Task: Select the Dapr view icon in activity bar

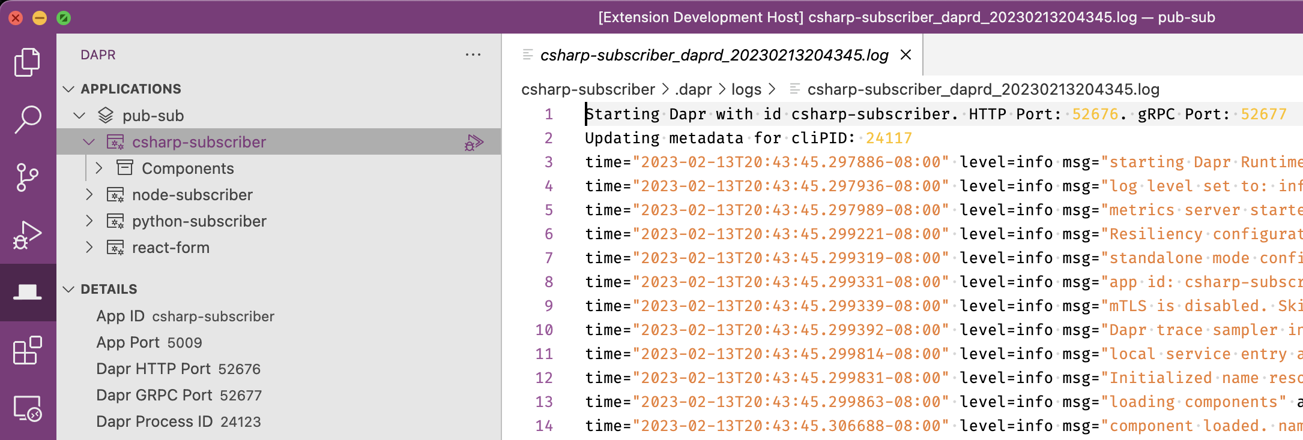Action: [x=28, y=292]
